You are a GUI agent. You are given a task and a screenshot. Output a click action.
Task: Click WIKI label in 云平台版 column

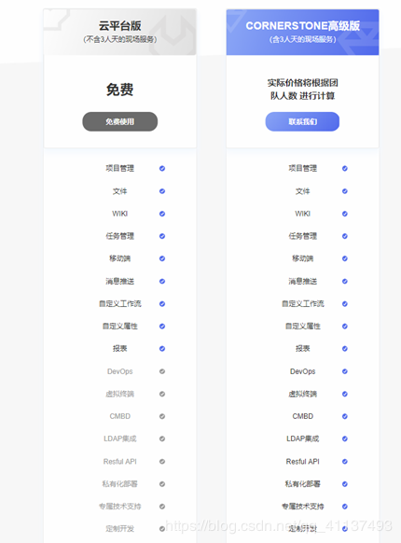click(119, 214)
